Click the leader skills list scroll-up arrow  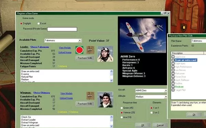click(112, 71)
